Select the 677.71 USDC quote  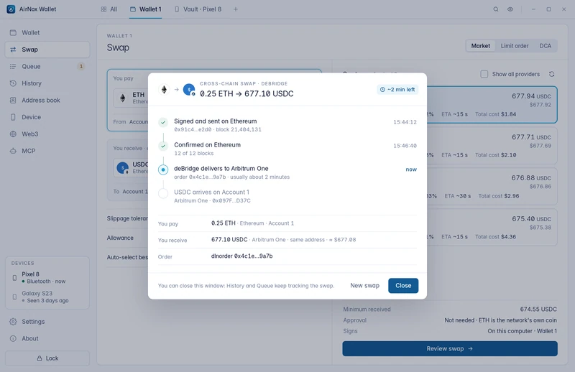(492, 146)
